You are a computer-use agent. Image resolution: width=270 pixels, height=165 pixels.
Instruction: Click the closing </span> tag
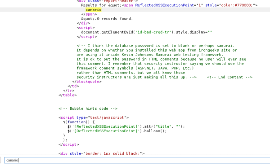[89, 14]
